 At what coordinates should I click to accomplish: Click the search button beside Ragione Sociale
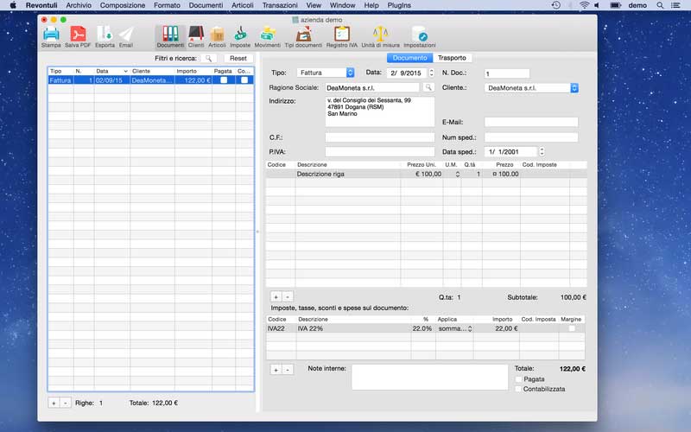point(428,87)
